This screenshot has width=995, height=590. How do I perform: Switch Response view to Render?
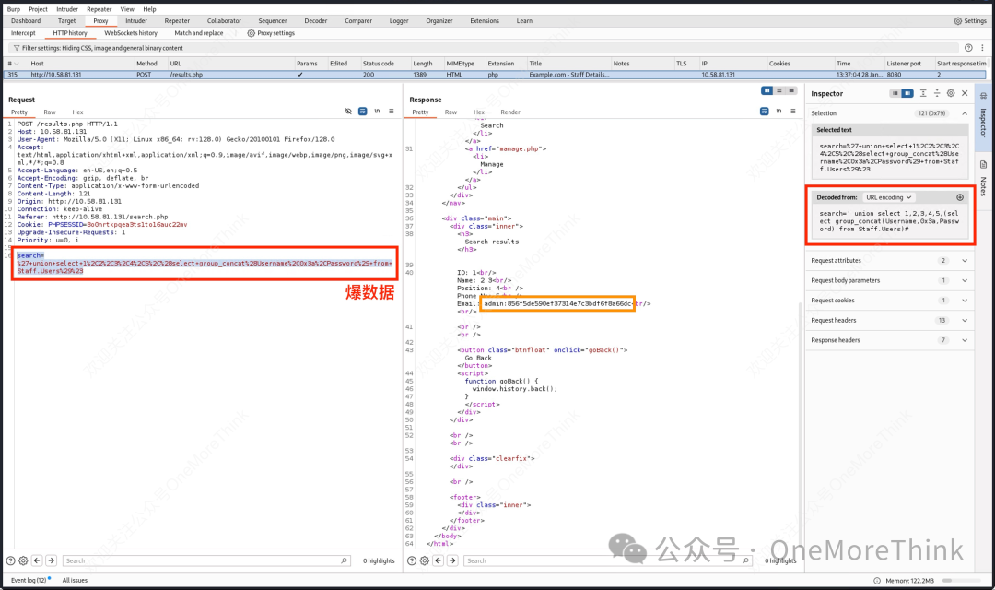(x=510, y=112)
